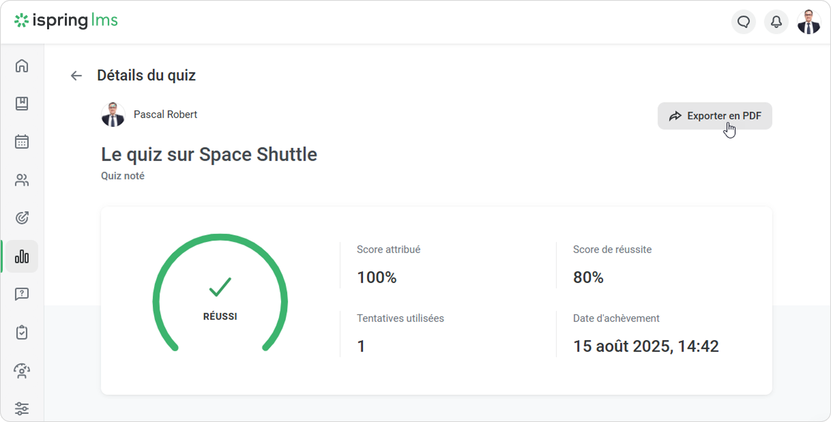
Task: Open the chat messages icon
Action: coord(744,22)
